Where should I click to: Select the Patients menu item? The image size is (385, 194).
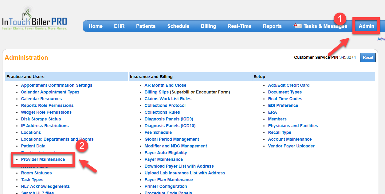click(146, 26)
